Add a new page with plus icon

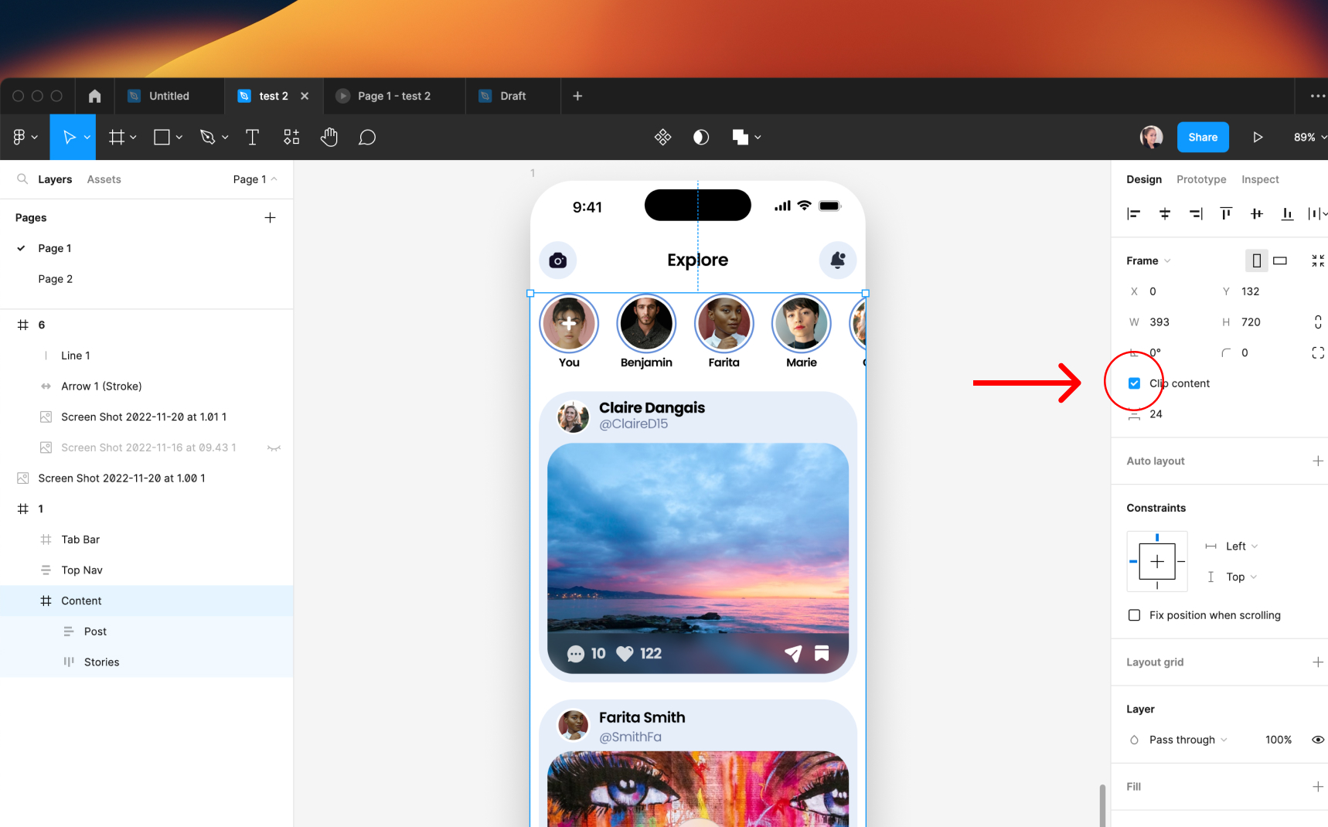[x=270, y=217]
